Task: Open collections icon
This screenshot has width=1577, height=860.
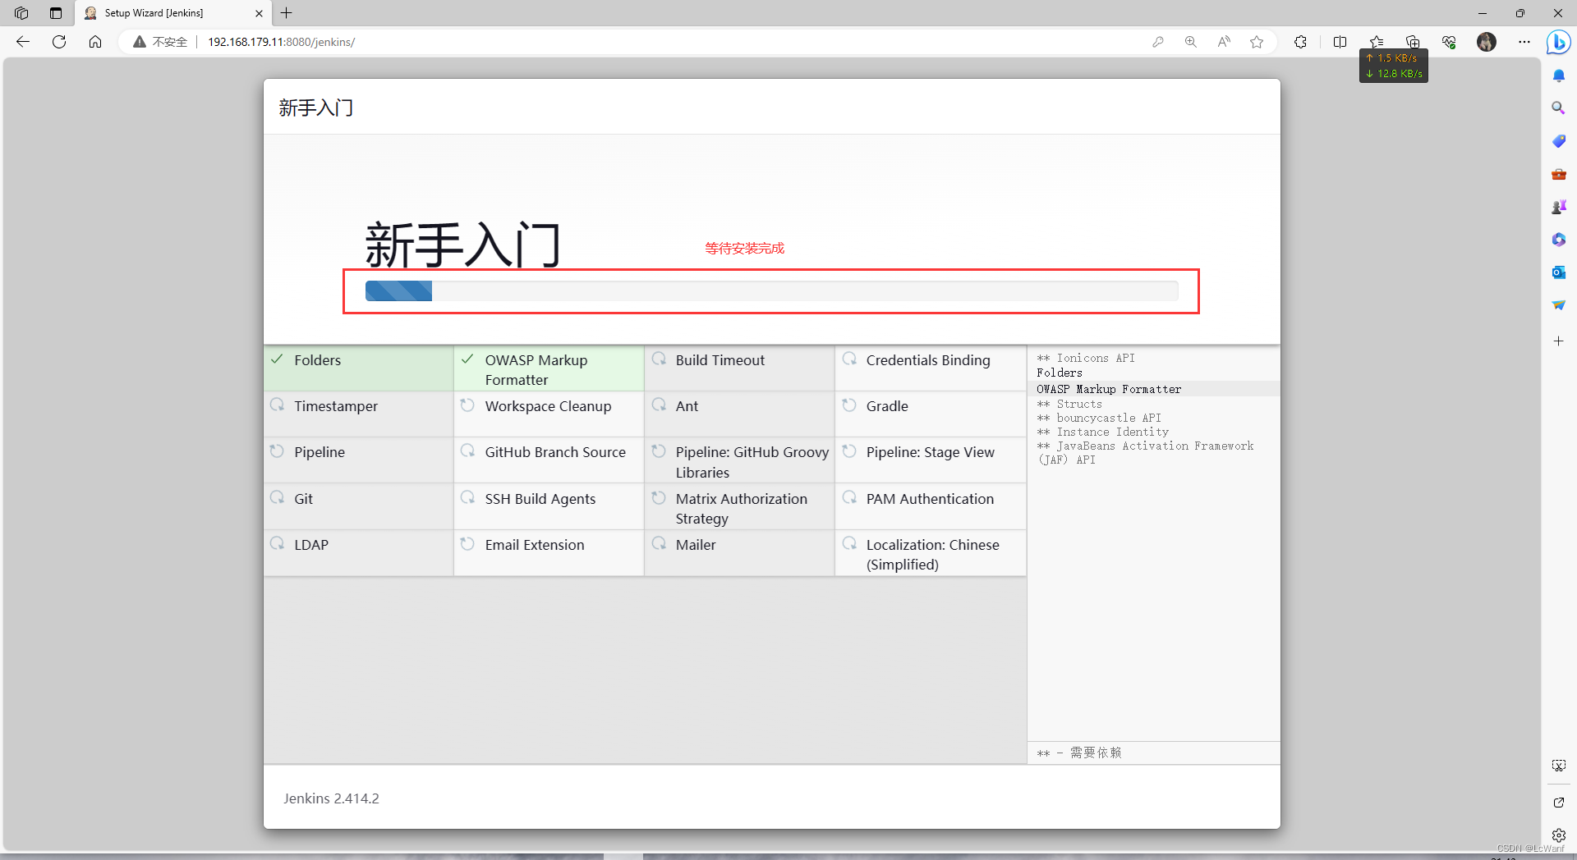Action: pos(1413,42)
